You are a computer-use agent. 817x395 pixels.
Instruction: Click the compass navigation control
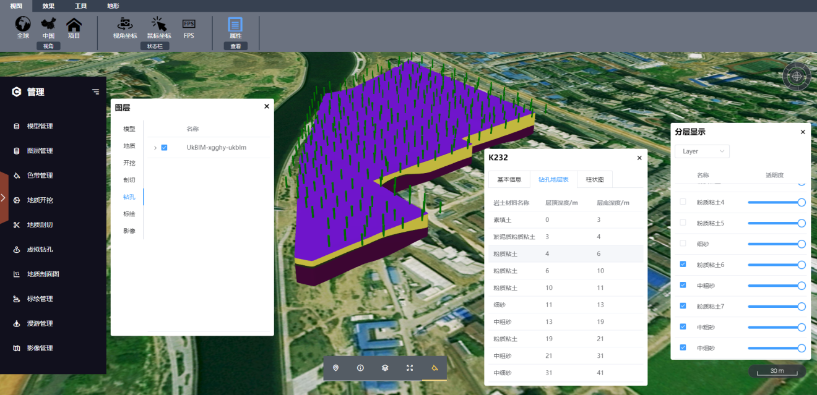(797, 76)
